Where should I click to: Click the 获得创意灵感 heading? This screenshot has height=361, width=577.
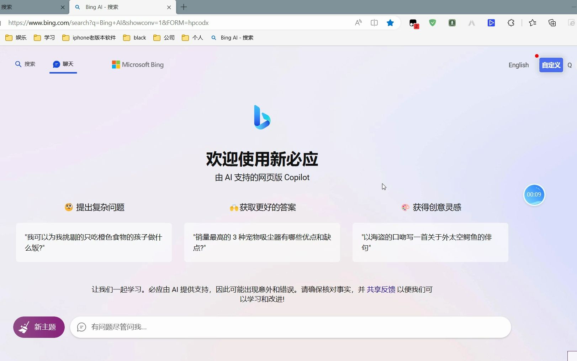tap(431, 207)
